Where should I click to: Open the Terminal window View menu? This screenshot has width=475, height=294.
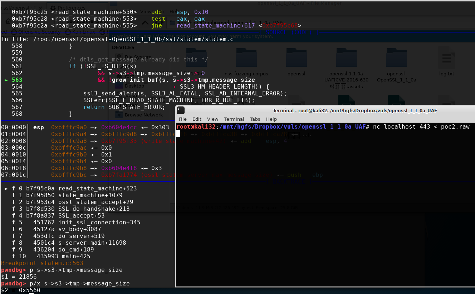tap(212, 119)
